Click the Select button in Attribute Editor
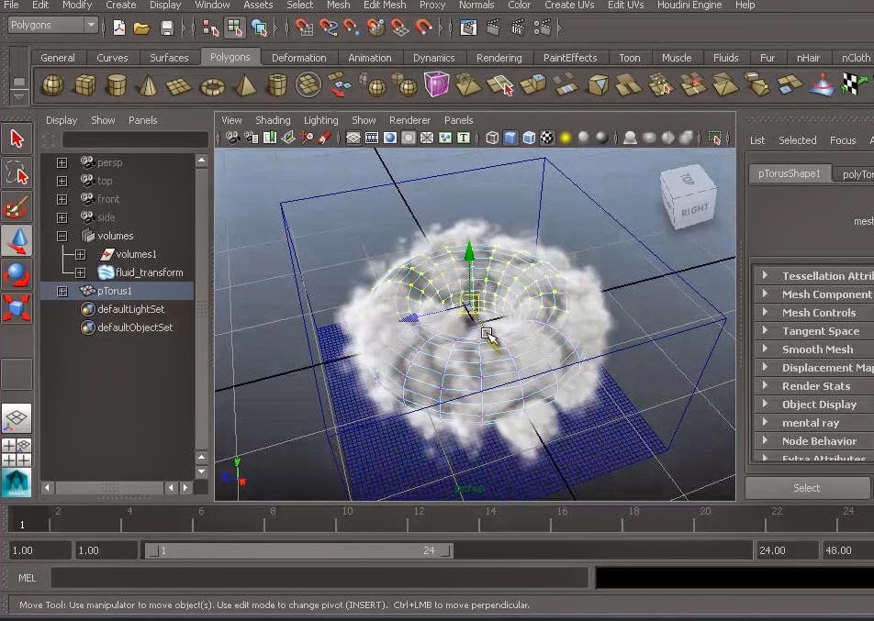874x621 pixels. pos(807,488)
